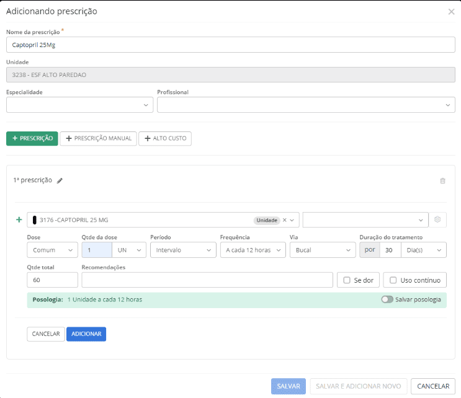Click the trash icon to delete prescription
The width and height of the screenshot is (461, 398).
(x=442, y=181)
